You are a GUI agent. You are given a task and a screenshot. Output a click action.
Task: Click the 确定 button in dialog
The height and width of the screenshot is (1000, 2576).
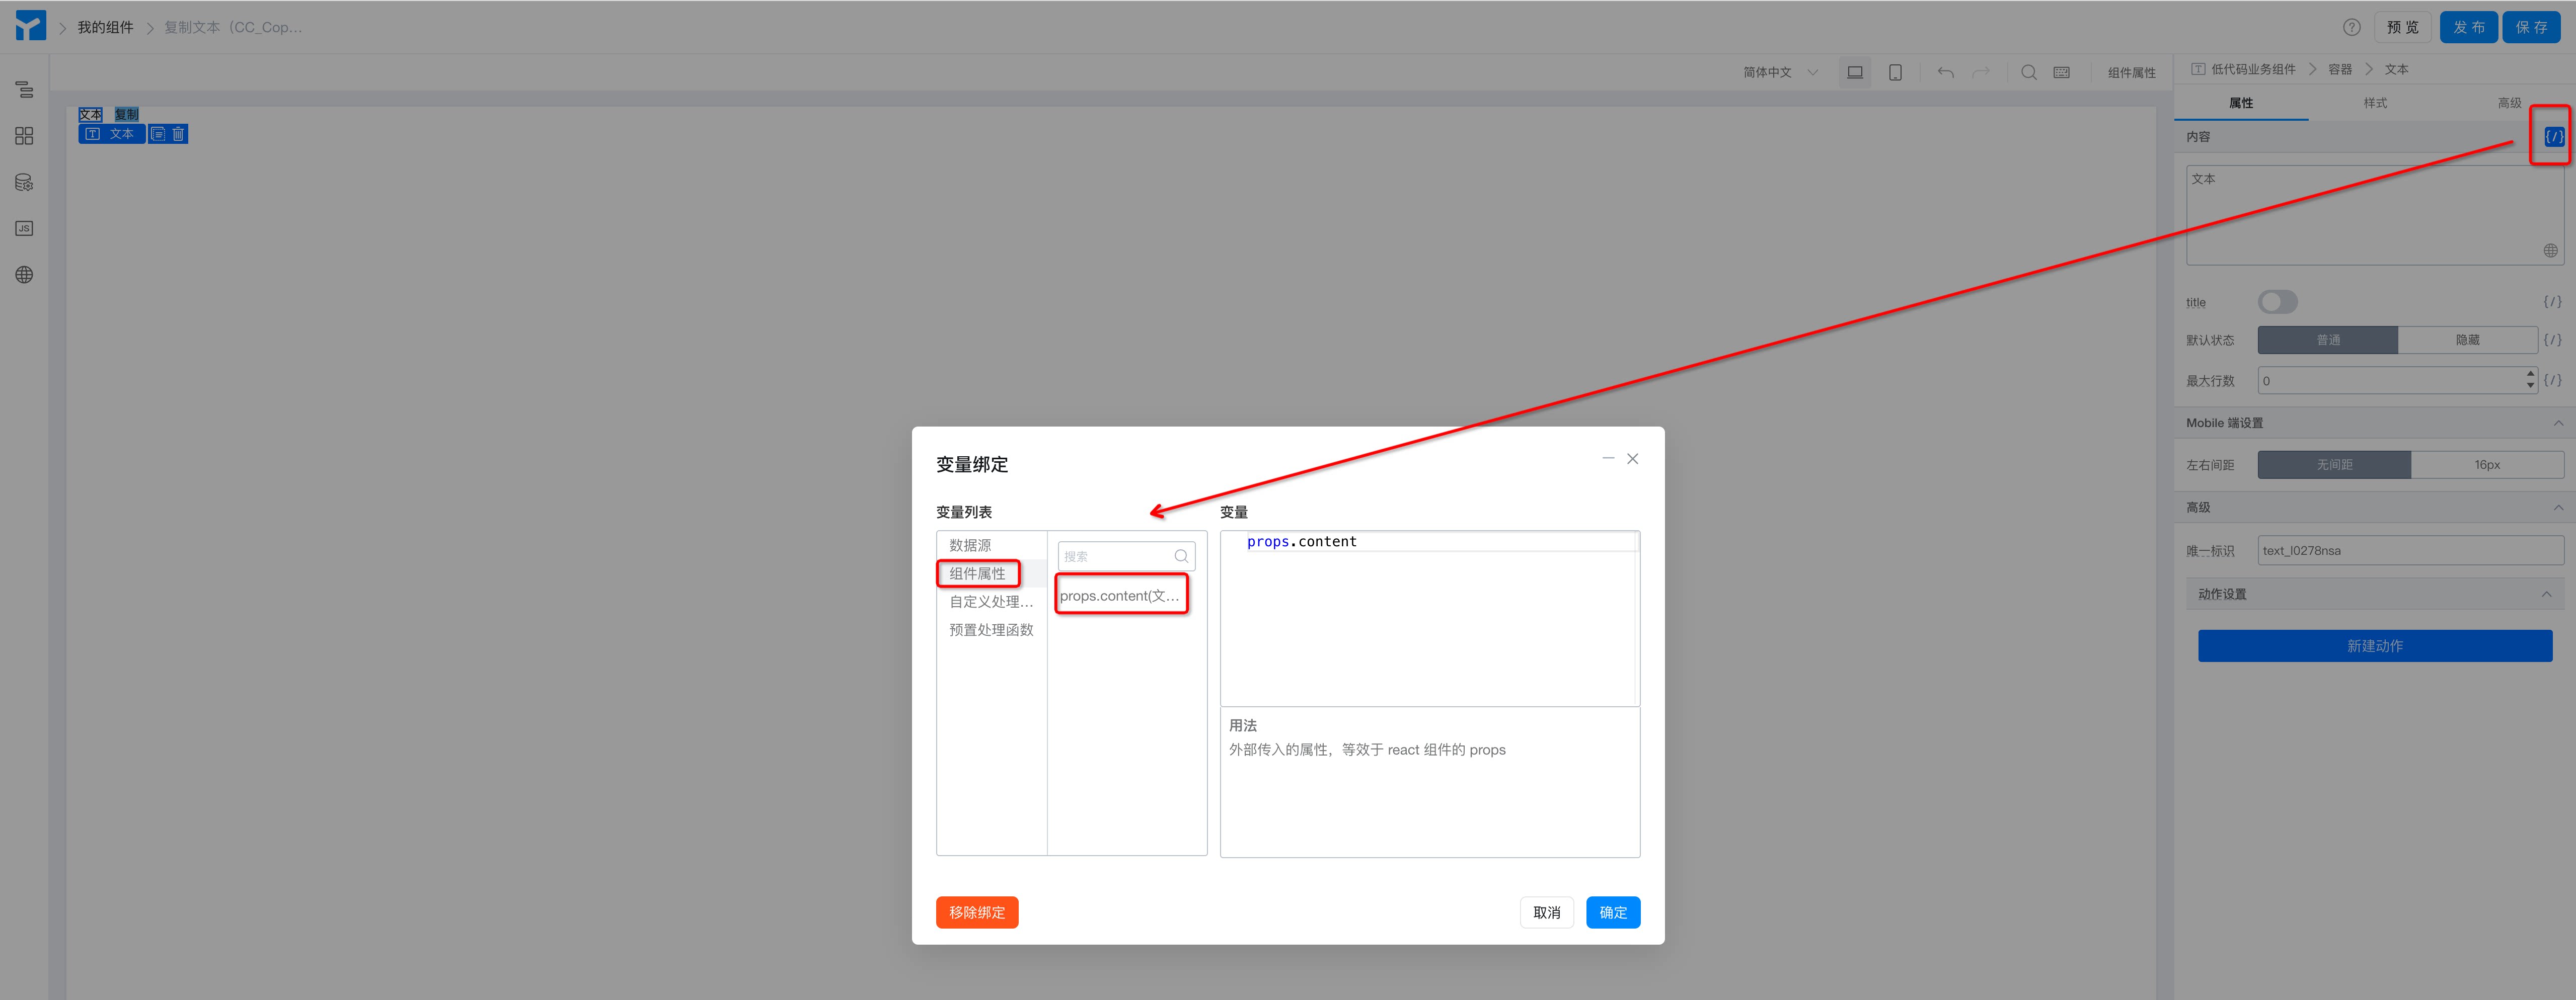(x=1612, y=912)
